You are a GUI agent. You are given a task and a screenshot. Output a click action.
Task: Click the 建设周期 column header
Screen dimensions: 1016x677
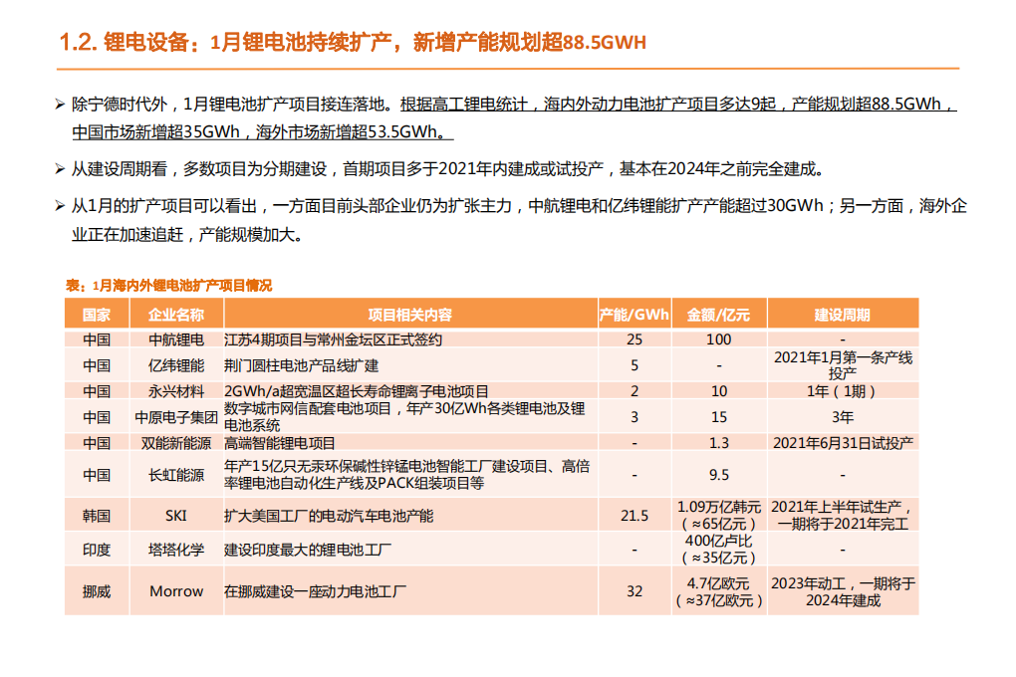pyautogui.click(x=842, y=313)
